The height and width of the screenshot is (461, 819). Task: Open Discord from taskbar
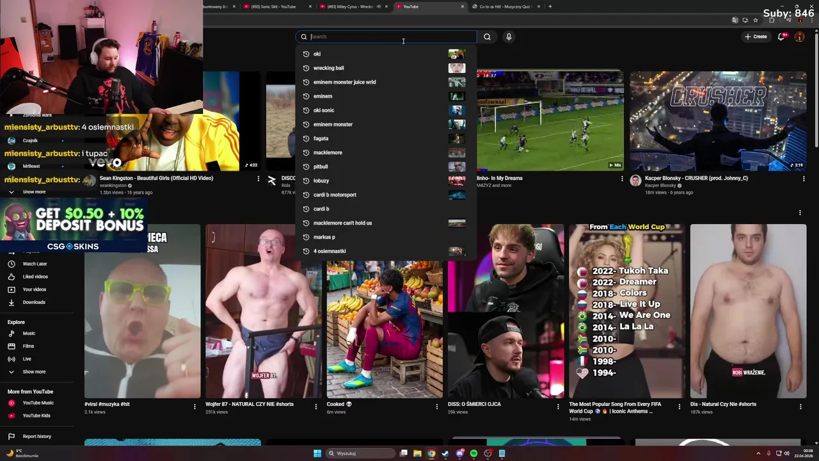click(459, 453)
